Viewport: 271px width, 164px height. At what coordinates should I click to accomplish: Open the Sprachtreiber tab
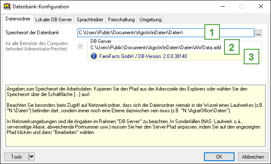click(x=90, y=20)
